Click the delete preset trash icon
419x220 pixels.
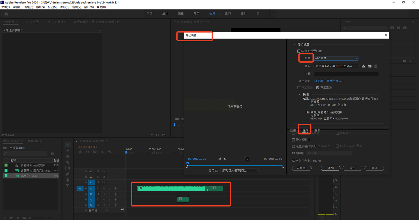pyautogui.click(x=376, y=66)
